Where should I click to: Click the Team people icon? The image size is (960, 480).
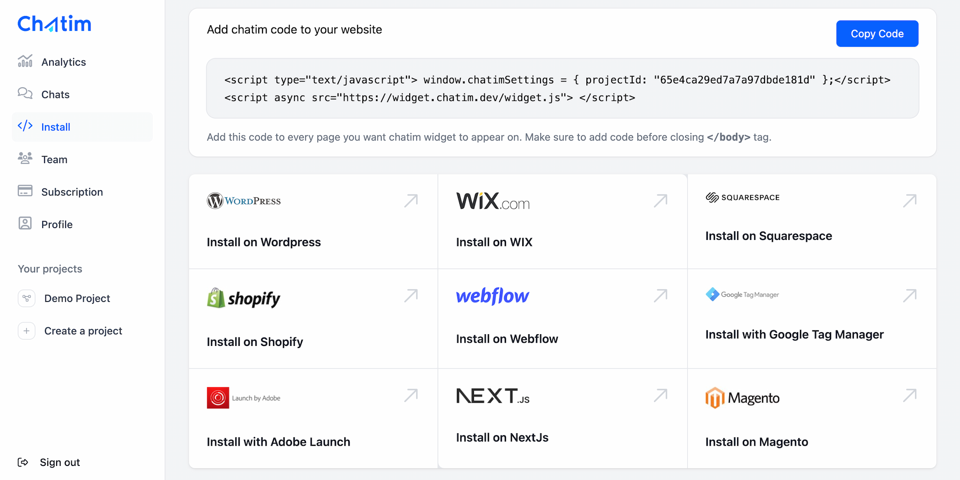25,158
